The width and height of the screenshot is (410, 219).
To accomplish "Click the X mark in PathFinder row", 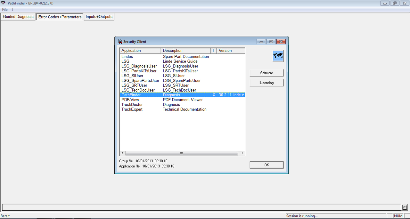I will point(214,95).
